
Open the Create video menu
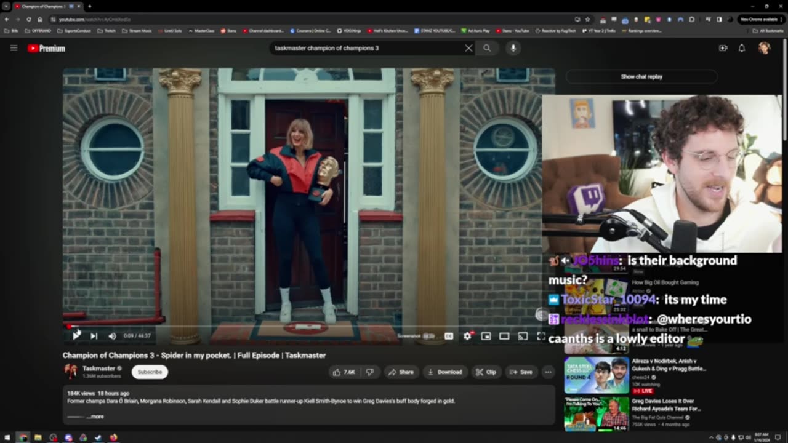(x=723, y=48)
